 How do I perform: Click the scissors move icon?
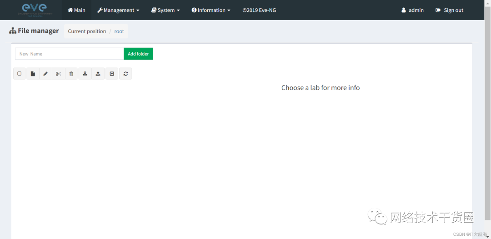click(x=59, y=74)
